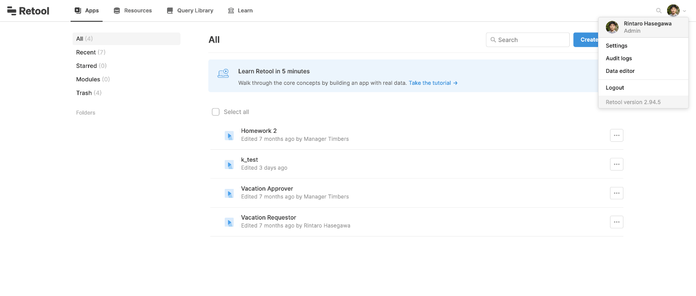
Task: Follow the Take the tutorial link
Action: (433, 83)
